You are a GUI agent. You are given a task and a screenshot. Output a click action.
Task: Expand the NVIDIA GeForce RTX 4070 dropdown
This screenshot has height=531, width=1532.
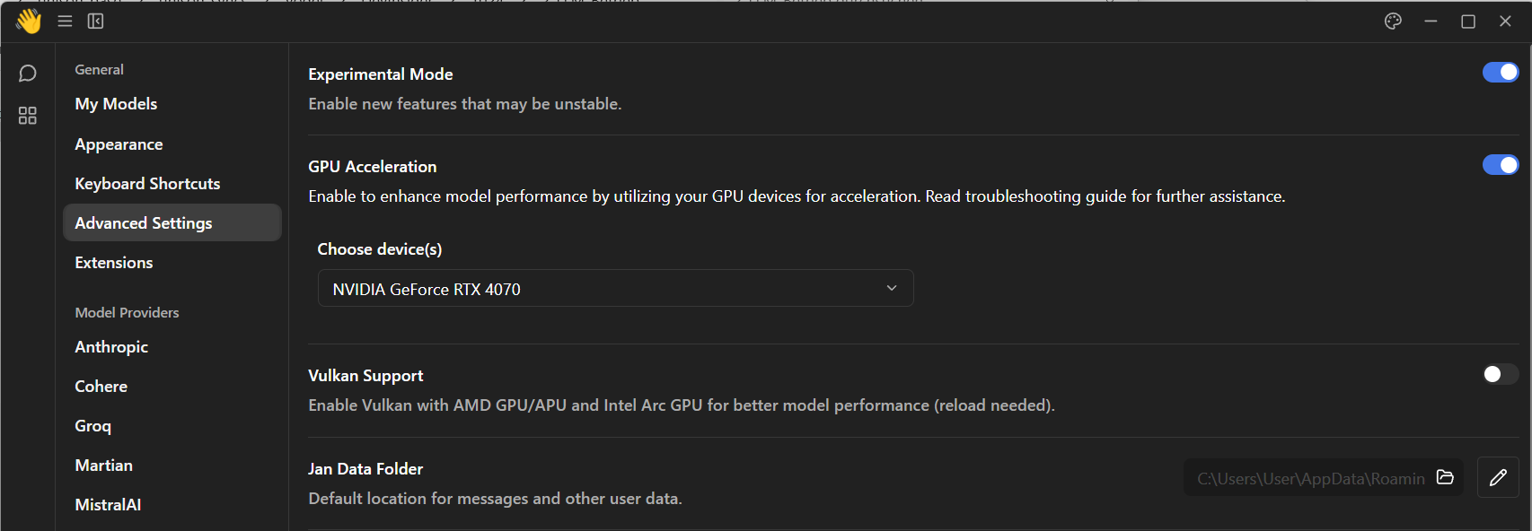pyautogui.click(x=616, y=289)
